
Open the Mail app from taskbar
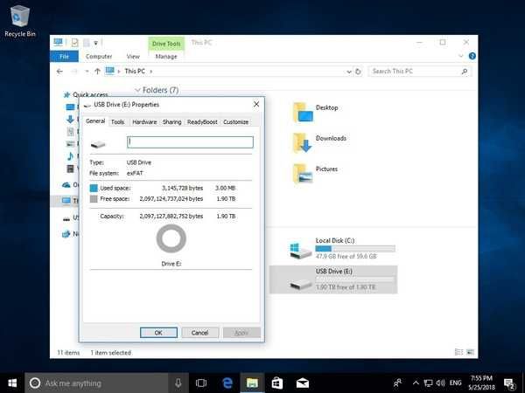point(303,383)
